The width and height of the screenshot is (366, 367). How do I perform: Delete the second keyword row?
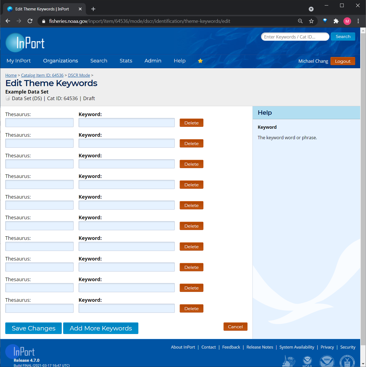coord(192,143)
